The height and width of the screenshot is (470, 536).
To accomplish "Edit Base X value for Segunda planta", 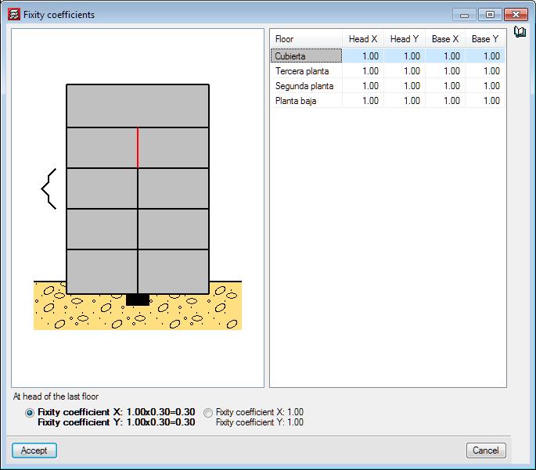I will (x=445, y=86).
